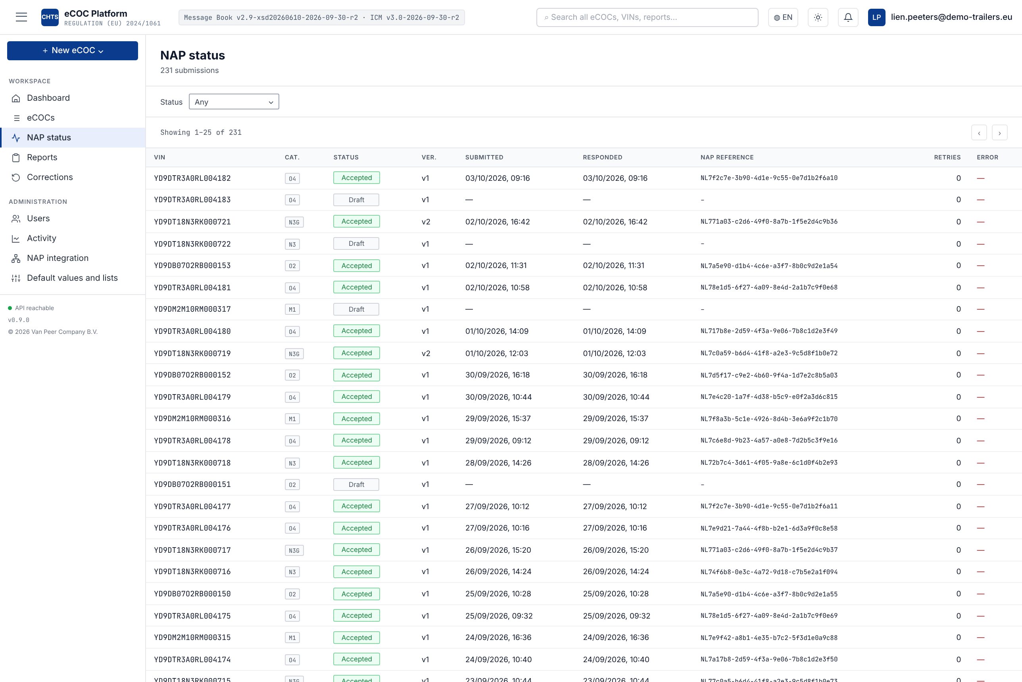
Task: Open the EN language selector
Action: [x=783, y=17]
